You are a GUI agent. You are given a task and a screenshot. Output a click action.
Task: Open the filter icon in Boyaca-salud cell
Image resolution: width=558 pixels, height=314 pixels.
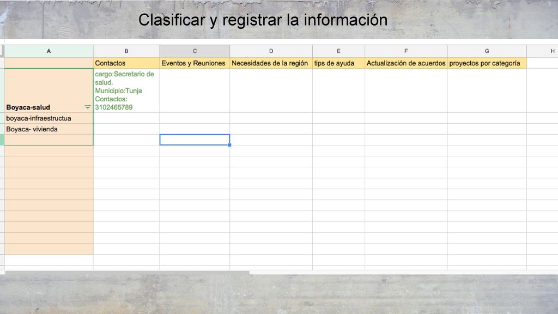88,107
